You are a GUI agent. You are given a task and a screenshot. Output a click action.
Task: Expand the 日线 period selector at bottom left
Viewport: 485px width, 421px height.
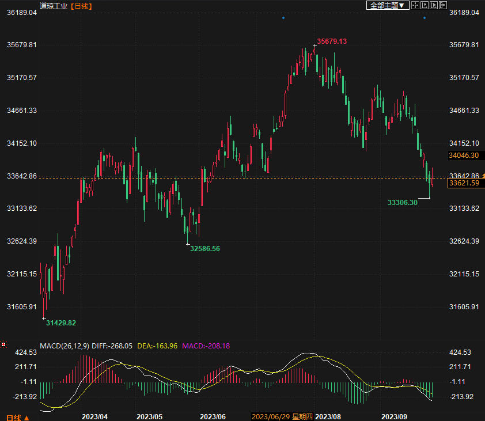(x=17, y=417)
